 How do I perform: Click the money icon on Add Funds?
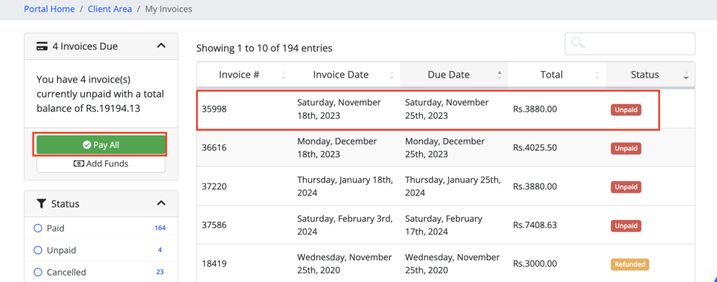pyautogui.click(x=78, y=164)
